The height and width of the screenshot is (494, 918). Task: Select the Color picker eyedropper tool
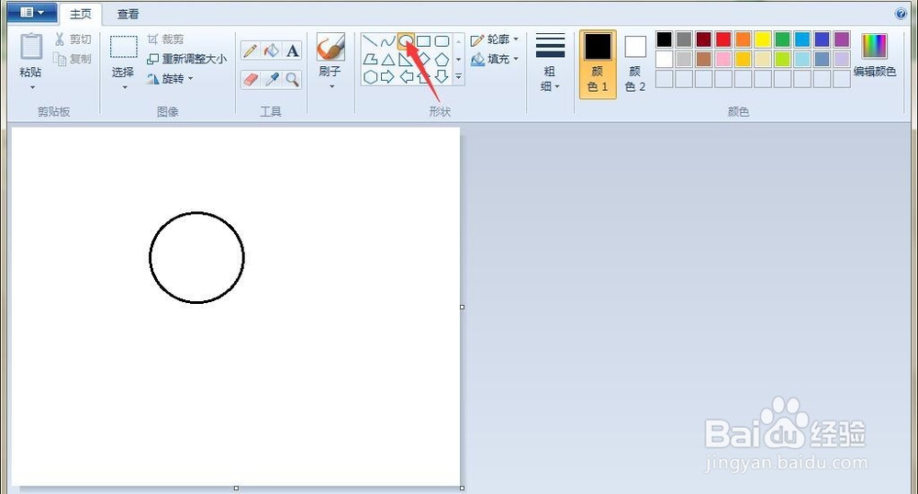point(271,79)
